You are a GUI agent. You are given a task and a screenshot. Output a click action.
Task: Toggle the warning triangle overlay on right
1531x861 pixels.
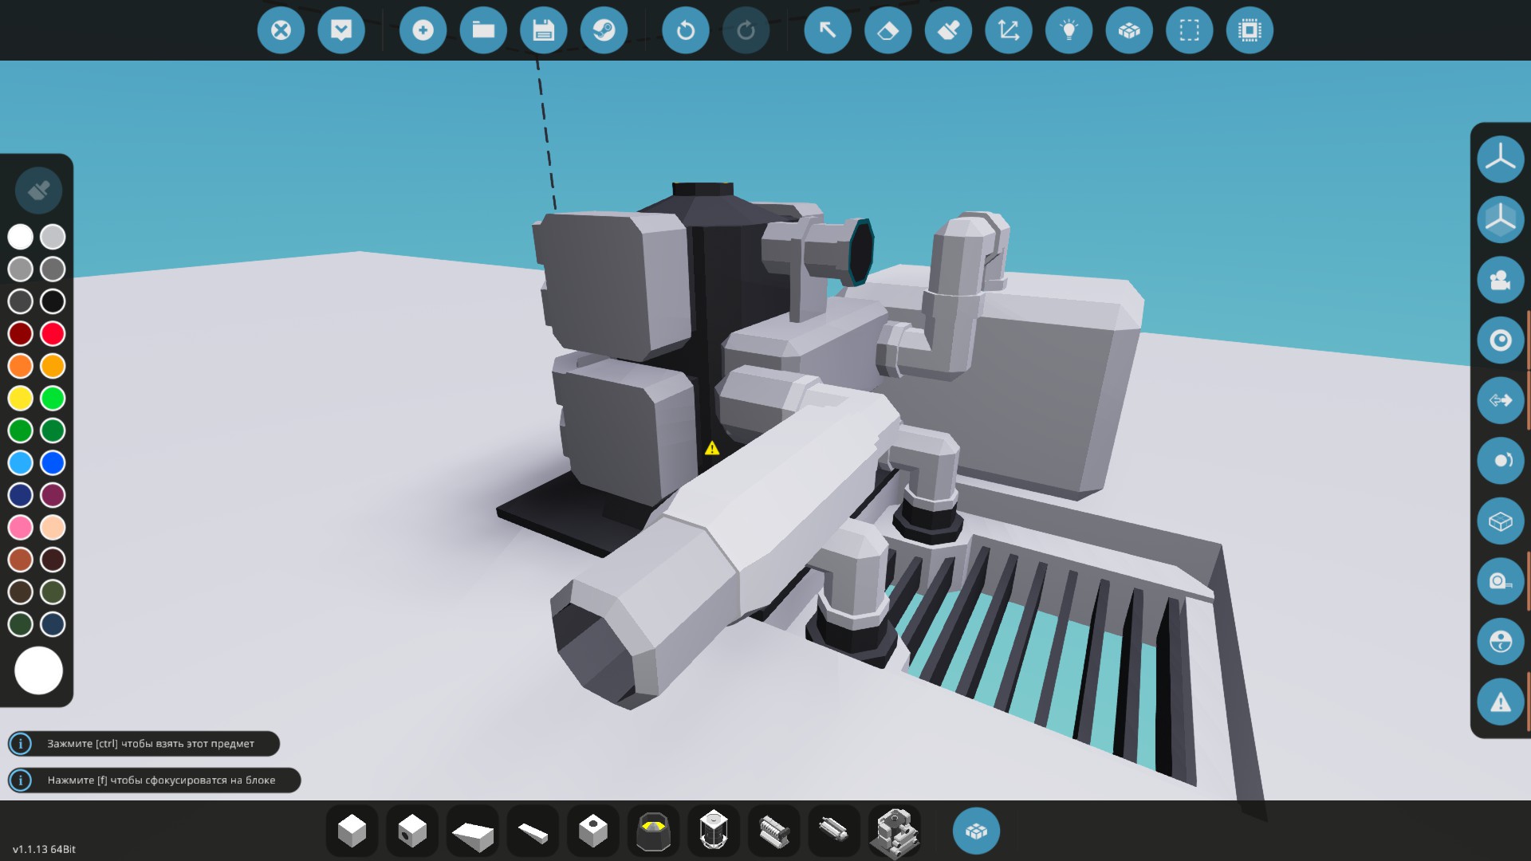coord(1500,702)
